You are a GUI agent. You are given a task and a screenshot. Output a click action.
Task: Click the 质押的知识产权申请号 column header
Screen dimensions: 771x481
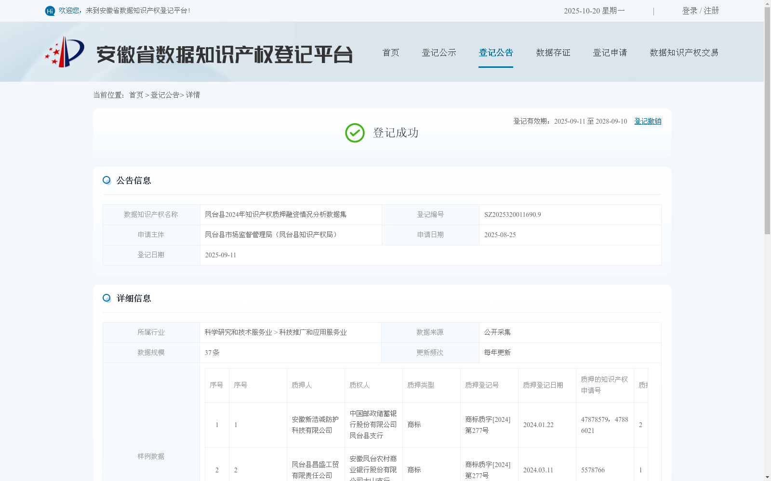pyautogui.click(x=604, y=385)
